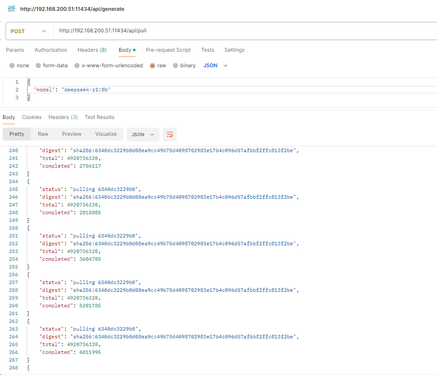Screen dimensions: 437x375
Task: Open the response format JSON dropdown
Action: click(x=143, y=134)
